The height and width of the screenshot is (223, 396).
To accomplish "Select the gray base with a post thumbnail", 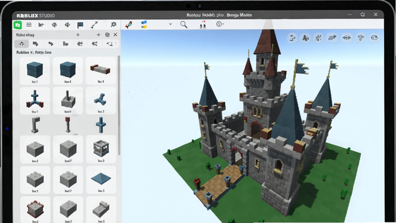I will click(68, 101).
